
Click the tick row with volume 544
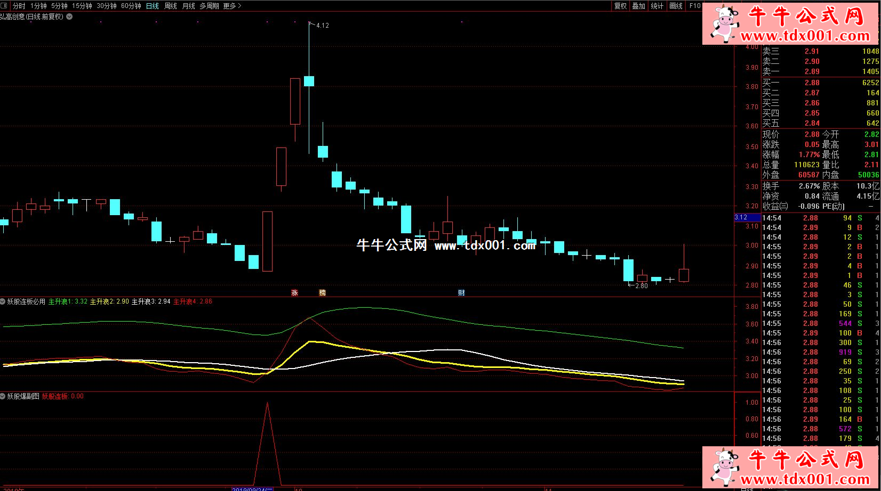click(821, 323)
